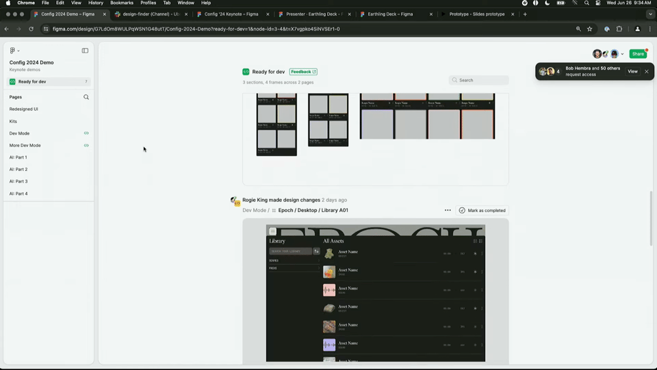Open the File menu

point(45,3)
